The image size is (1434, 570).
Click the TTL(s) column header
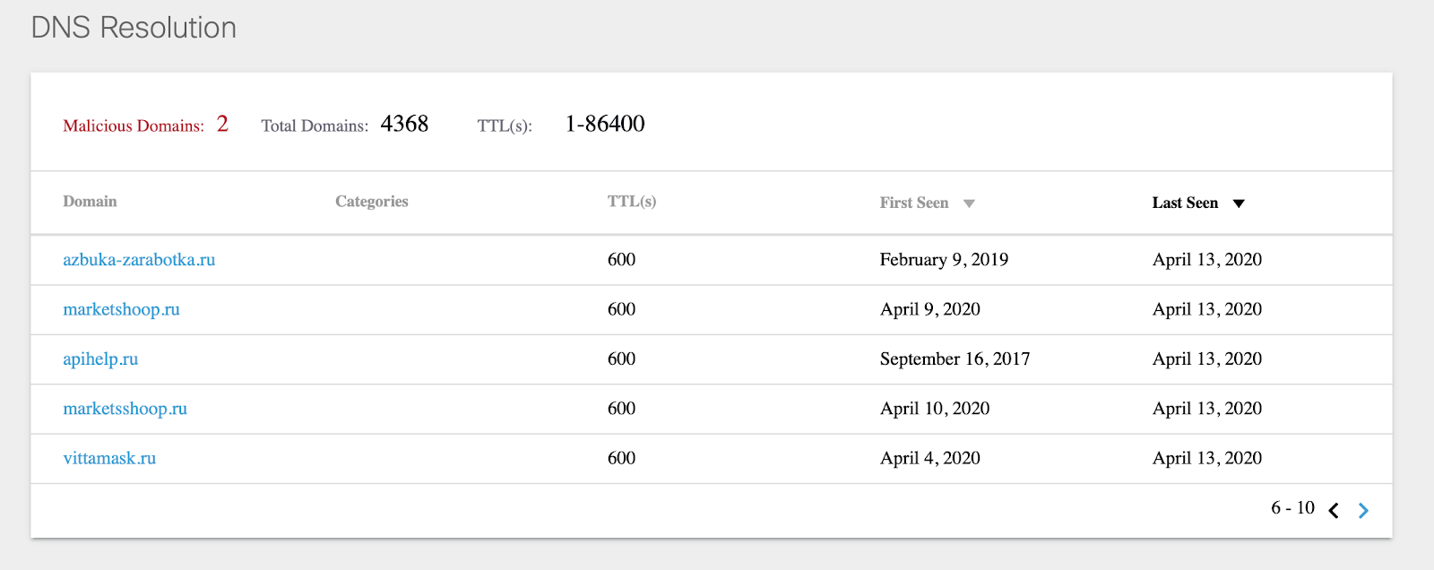(631, 202)
